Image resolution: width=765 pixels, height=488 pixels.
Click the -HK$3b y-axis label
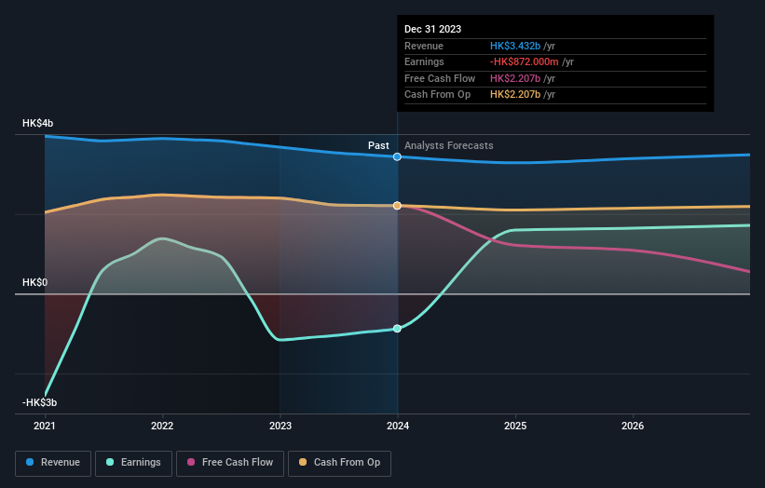click(x=39, y=402)
